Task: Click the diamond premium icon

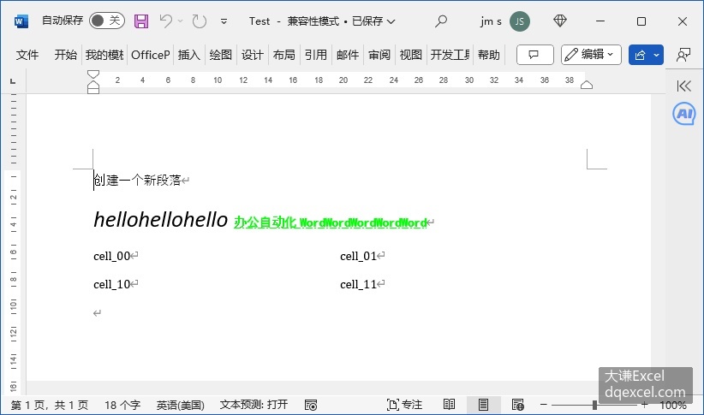Action: pyautogui.click(x=560, y=21)
